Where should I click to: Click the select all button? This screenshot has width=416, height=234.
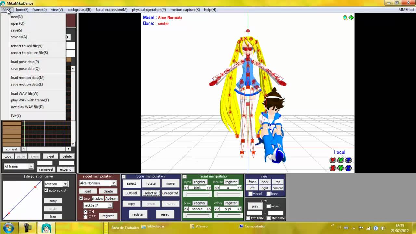[151, 193]
